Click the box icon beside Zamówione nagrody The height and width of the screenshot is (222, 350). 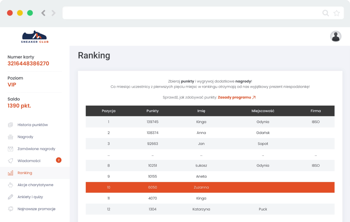pyautogui.click(x=10, y=149)
